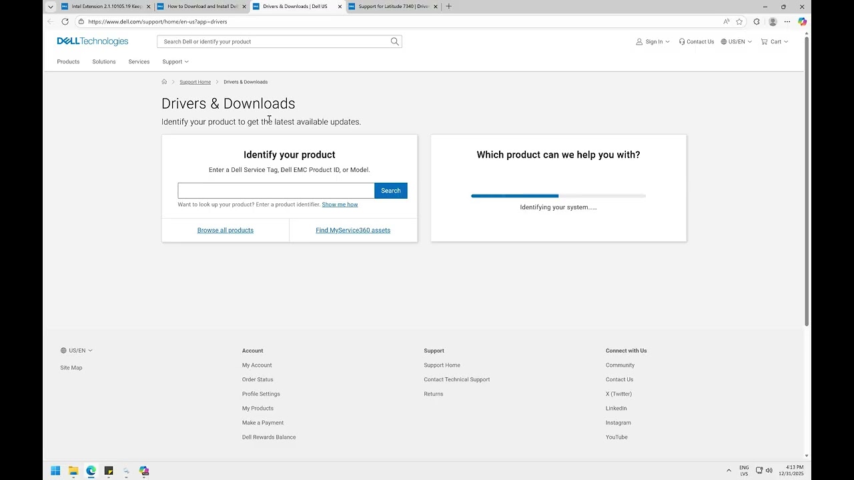
Task: Open Profile Settings footer link
Action: point(261,394)
